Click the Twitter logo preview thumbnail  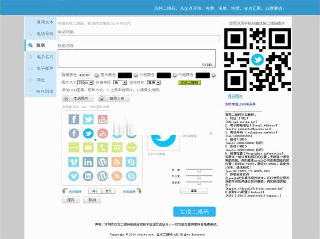tap(164, 143)
